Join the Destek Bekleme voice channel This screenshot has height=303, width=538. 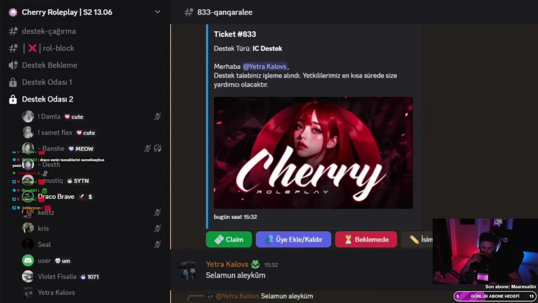click(x=49, y=65)
